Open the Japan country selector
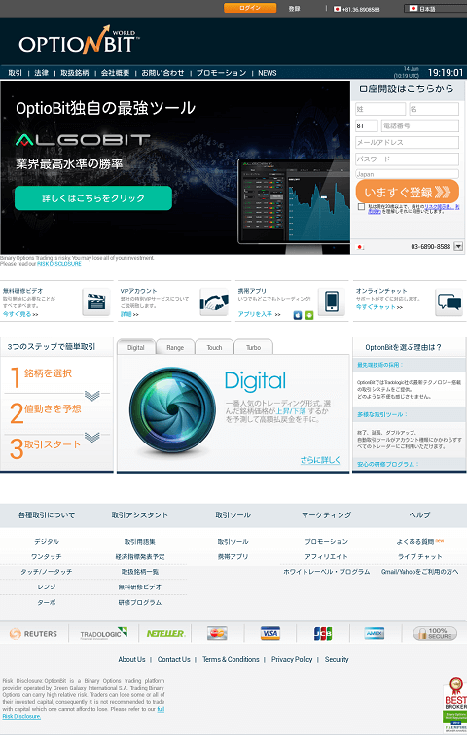The image size is (467, 744). [407, 174]
